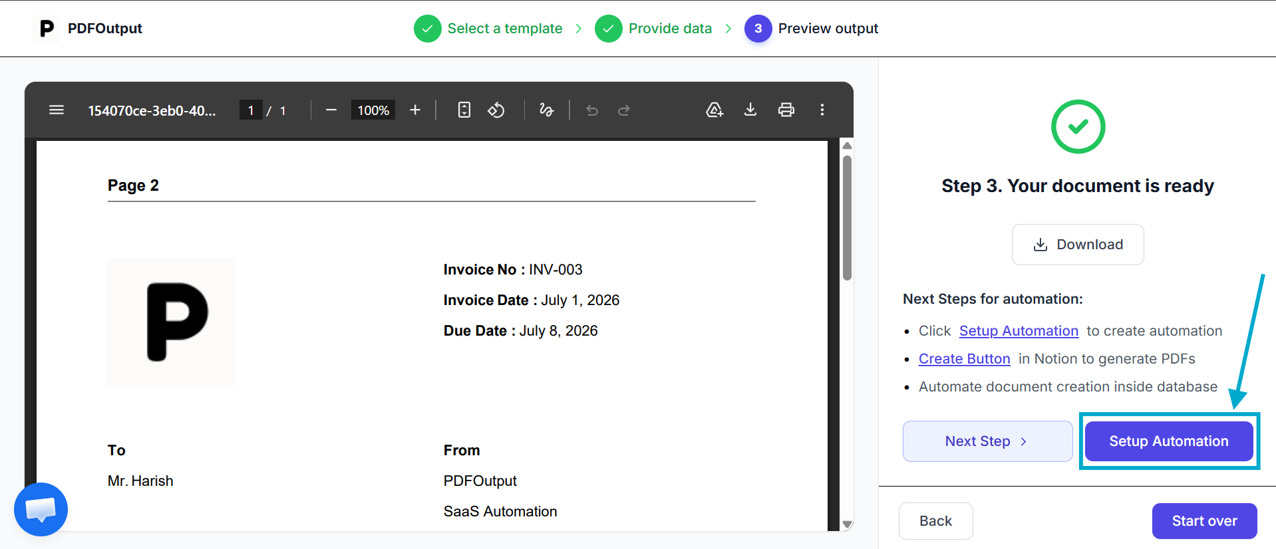Zoom in with the plus icon

tap(415, 110)
